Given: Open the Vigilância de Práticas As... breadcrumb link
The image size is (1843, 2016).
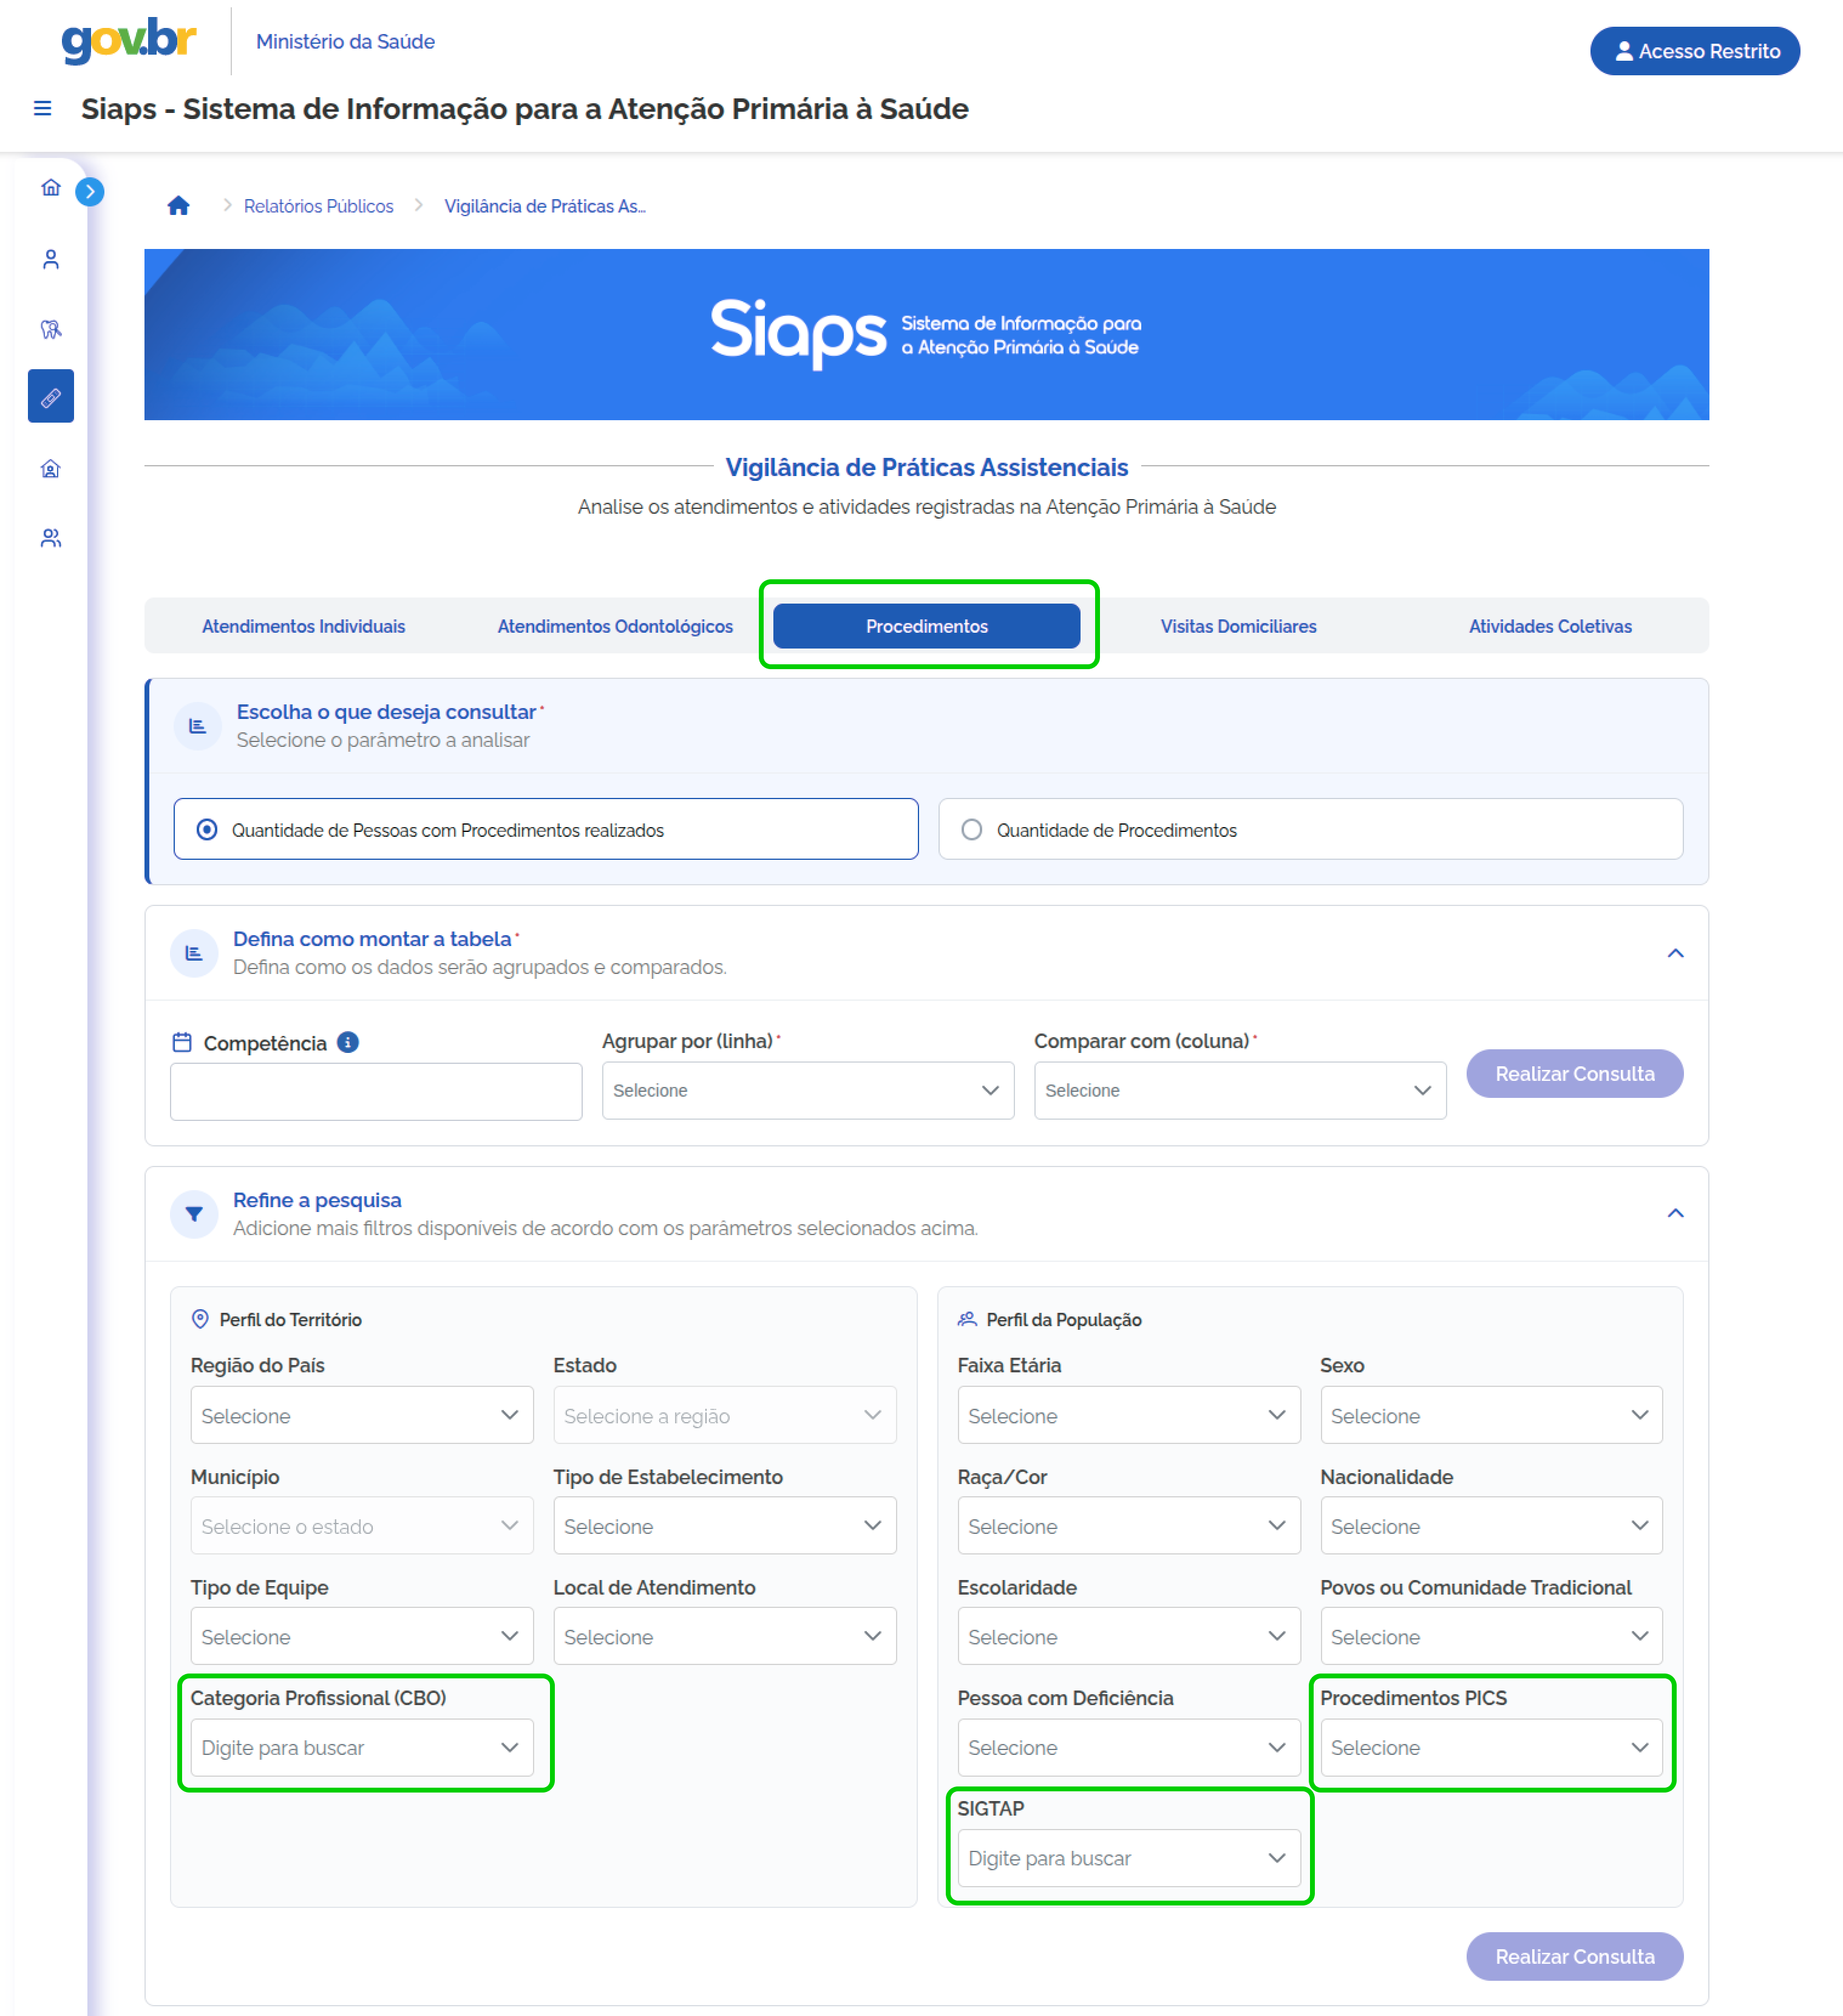Looking at the screenshot, I should point(545,206).
